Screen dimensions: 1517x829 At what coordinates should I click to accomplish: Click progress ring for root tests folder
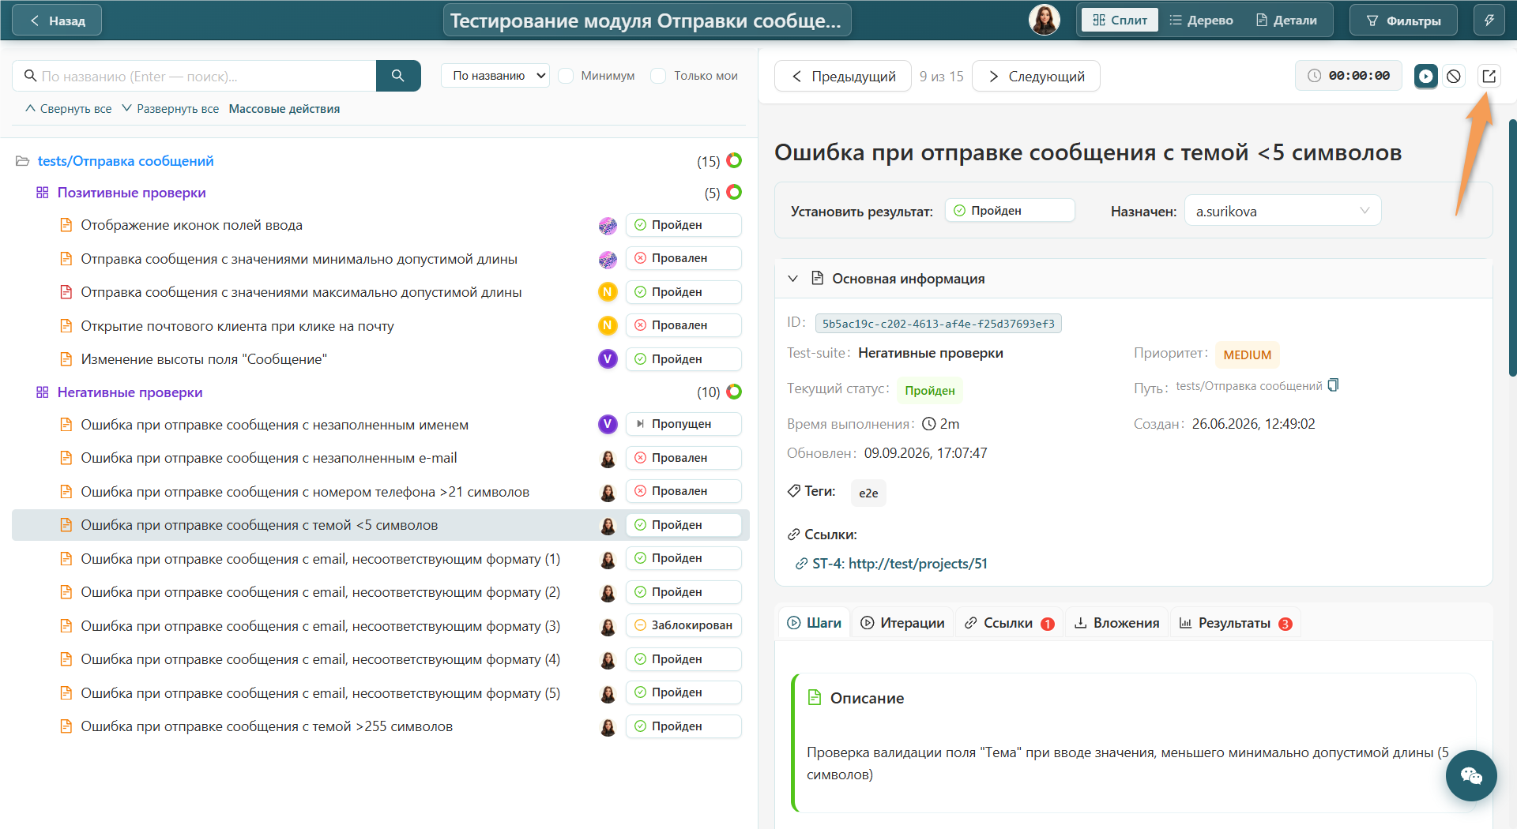734,160
